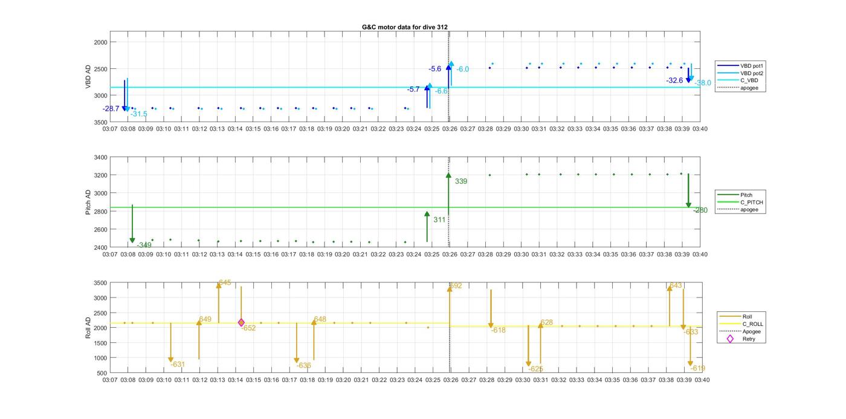Click the "-652" Roll data label
This screenshot has width=846, height=419.
pyautogui.click(x=248, y=328)
